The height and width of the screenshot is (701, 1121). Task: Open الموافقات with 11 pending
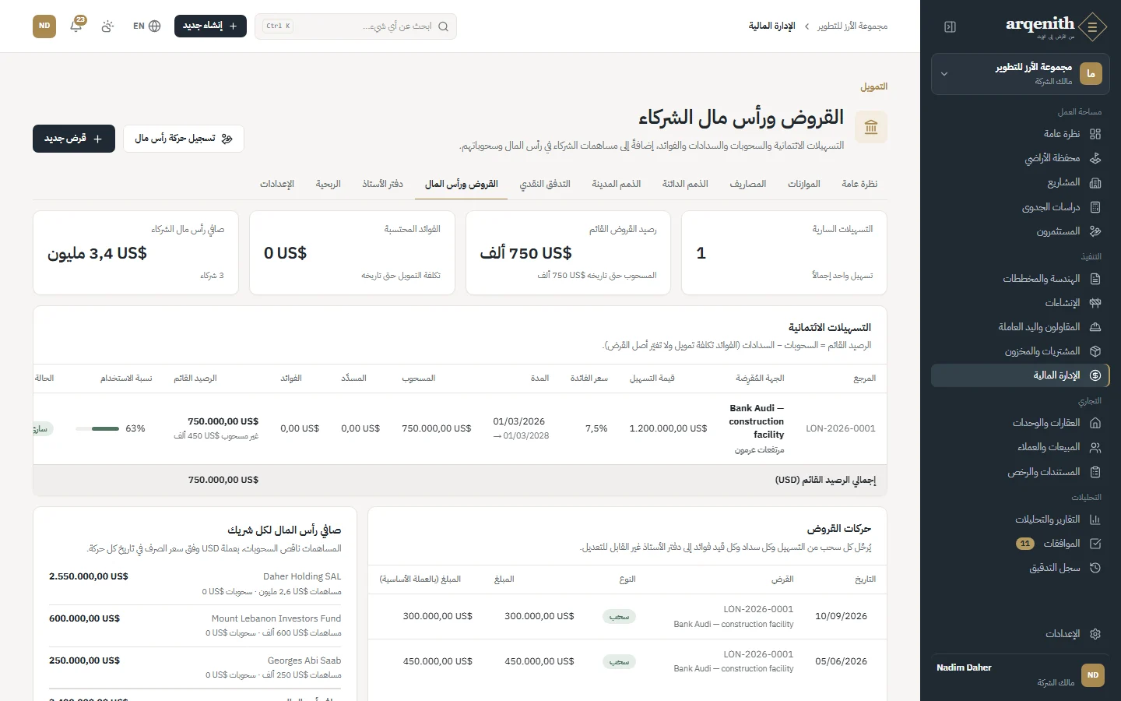tap(1021, 544)
